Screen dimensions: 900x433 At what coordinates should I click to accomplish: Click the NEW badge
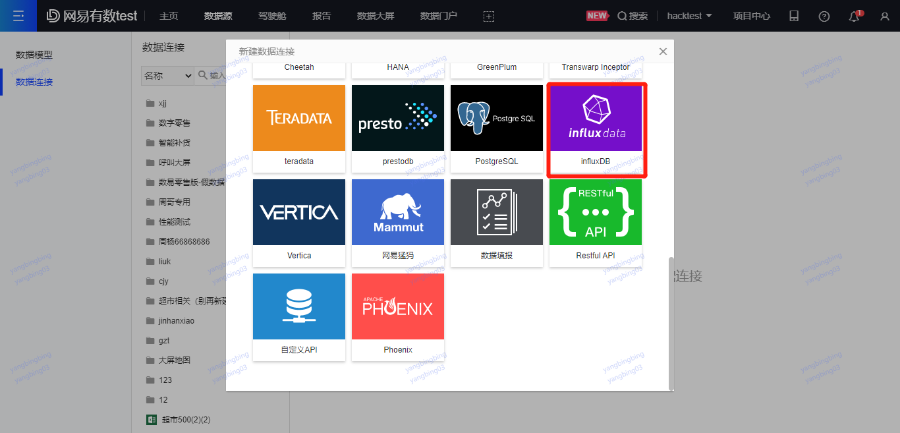click(597, 16)
